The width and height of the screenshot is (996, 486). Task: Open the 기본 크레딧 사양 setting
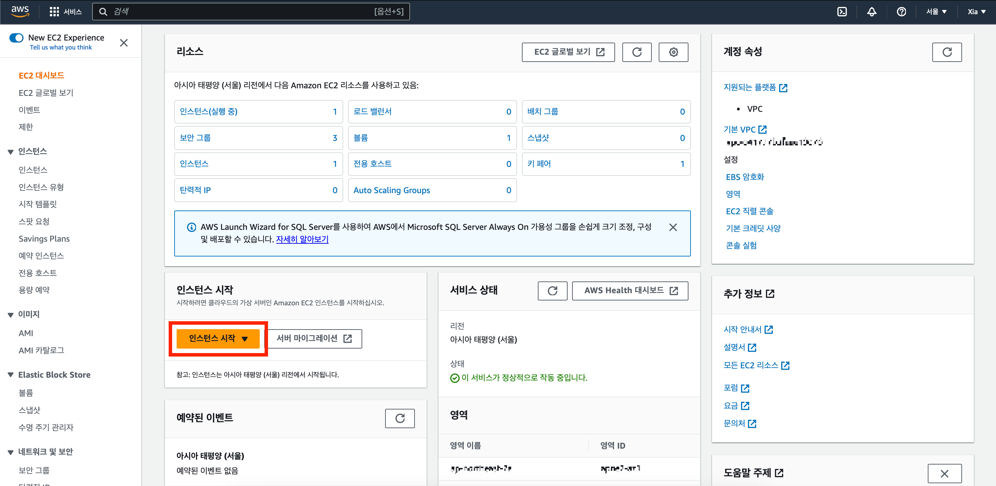(753, 228)
